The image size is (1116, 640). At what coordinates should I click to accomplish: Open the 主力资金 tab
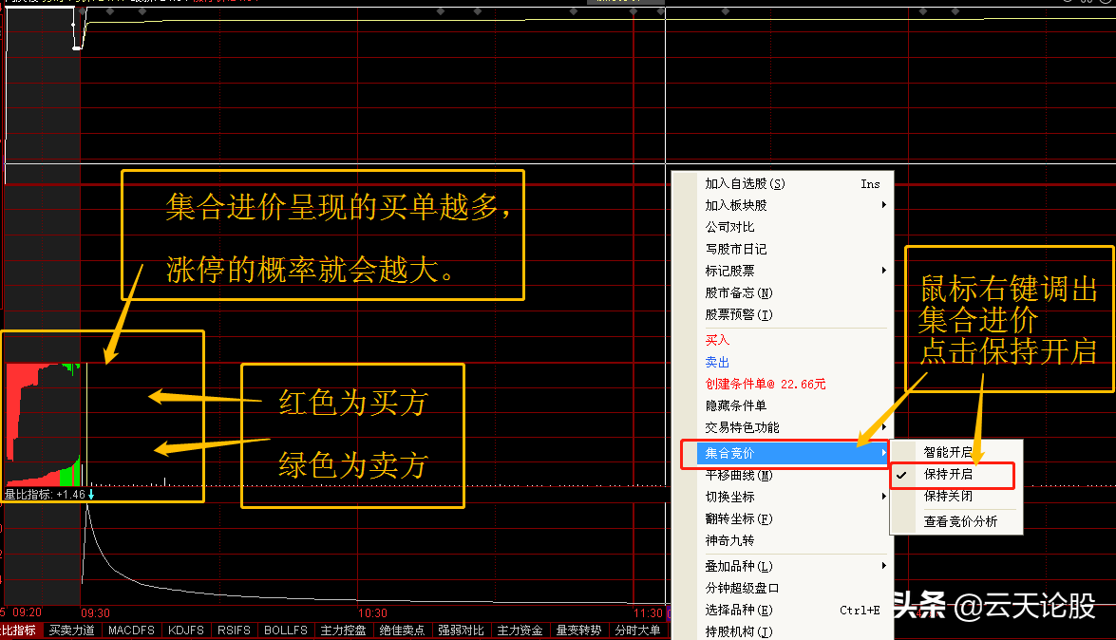[x=520, y=631]
